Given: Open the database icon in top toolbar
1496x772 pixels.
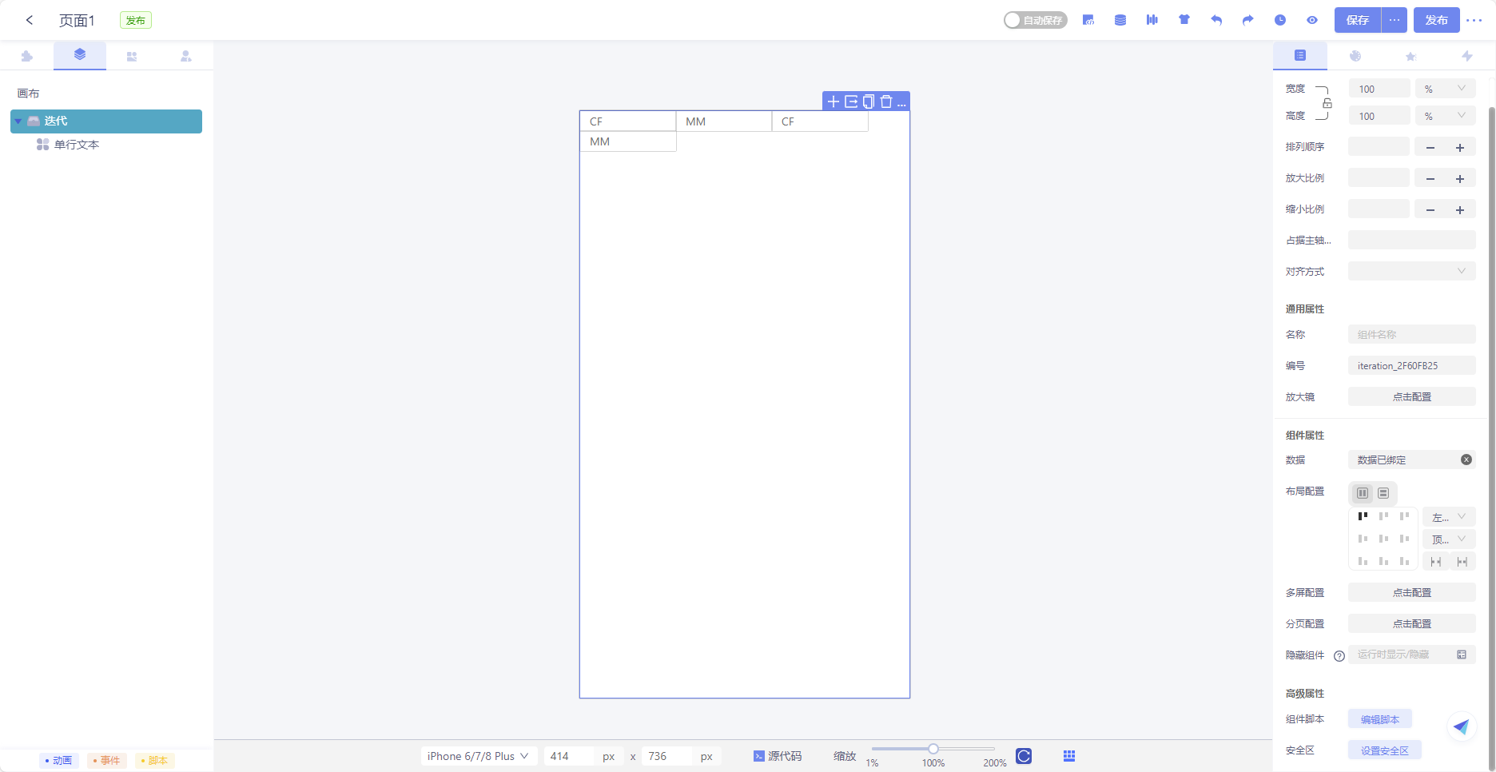Looking at the screenshot, I should (x=1120, y=20).
